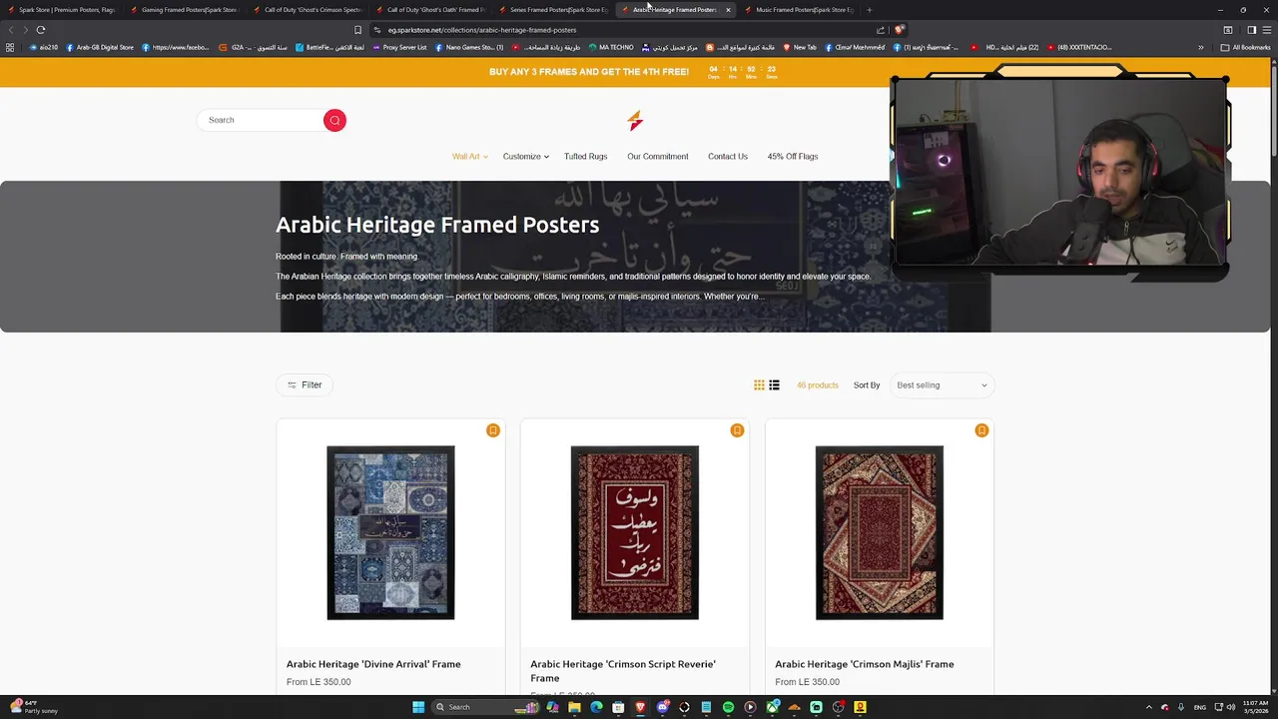Screen dimensions: 1278x719
Task: Open the Crimson Majlis frame thumbnail
Action: pos(880,533)
